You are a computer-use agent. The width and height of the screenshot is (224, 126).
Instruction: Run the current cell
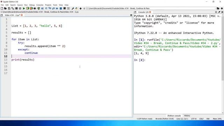point(28,8)
